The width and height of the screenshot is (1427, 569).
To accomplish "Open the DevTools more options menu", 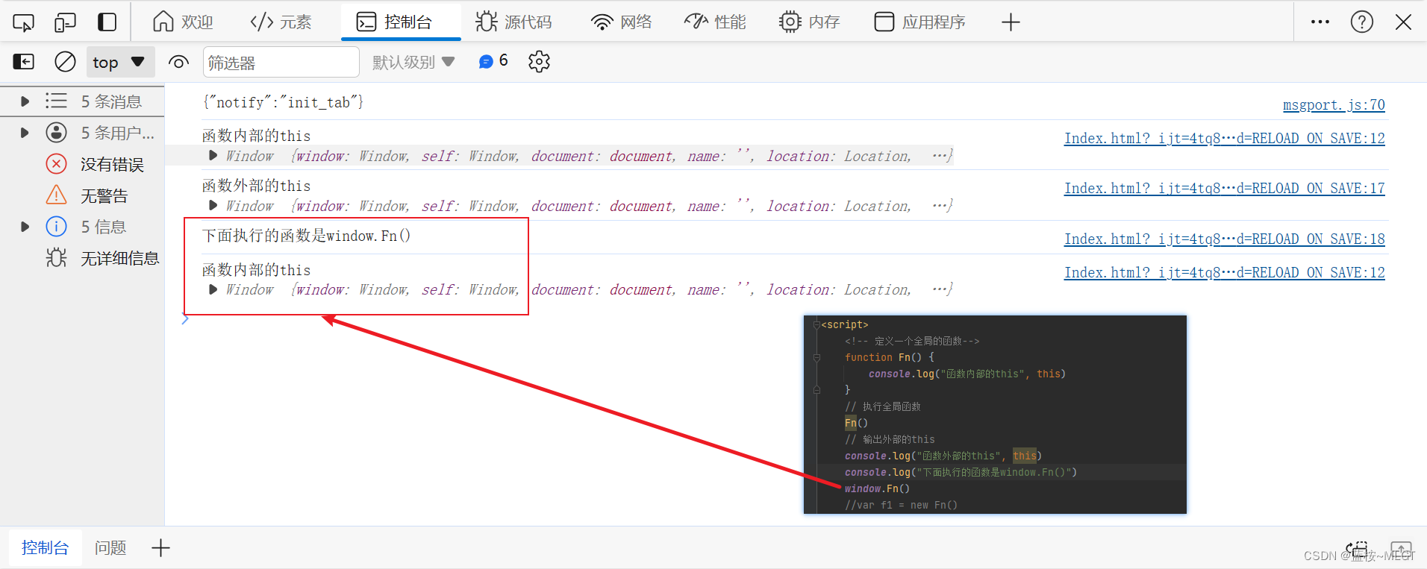I will tap(1320, 22).
